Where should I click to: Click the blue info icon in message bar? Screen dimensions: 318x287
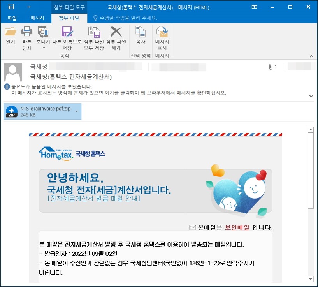tap(7, 87)
